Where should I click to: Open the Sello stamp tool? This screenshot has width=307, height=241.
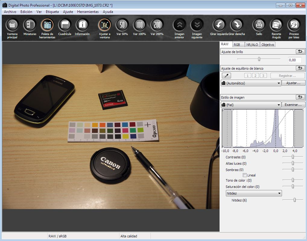click(259, 25)
